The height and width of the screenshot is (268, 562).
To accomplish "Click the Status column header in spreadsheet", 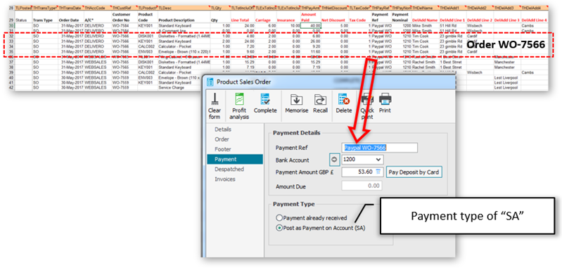I will point(21,20).
